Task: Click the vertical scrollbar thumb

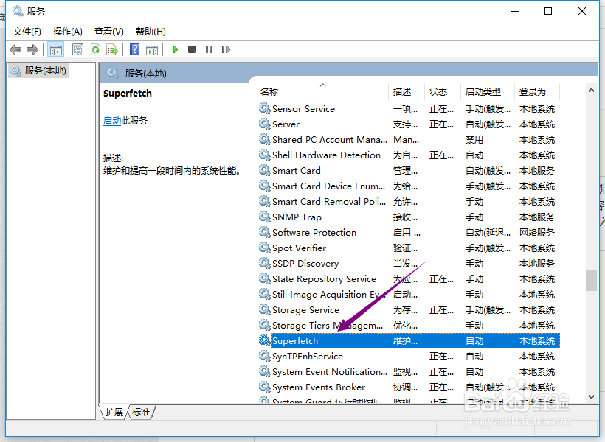Action: pyautogui.click(x=591, y=281)
